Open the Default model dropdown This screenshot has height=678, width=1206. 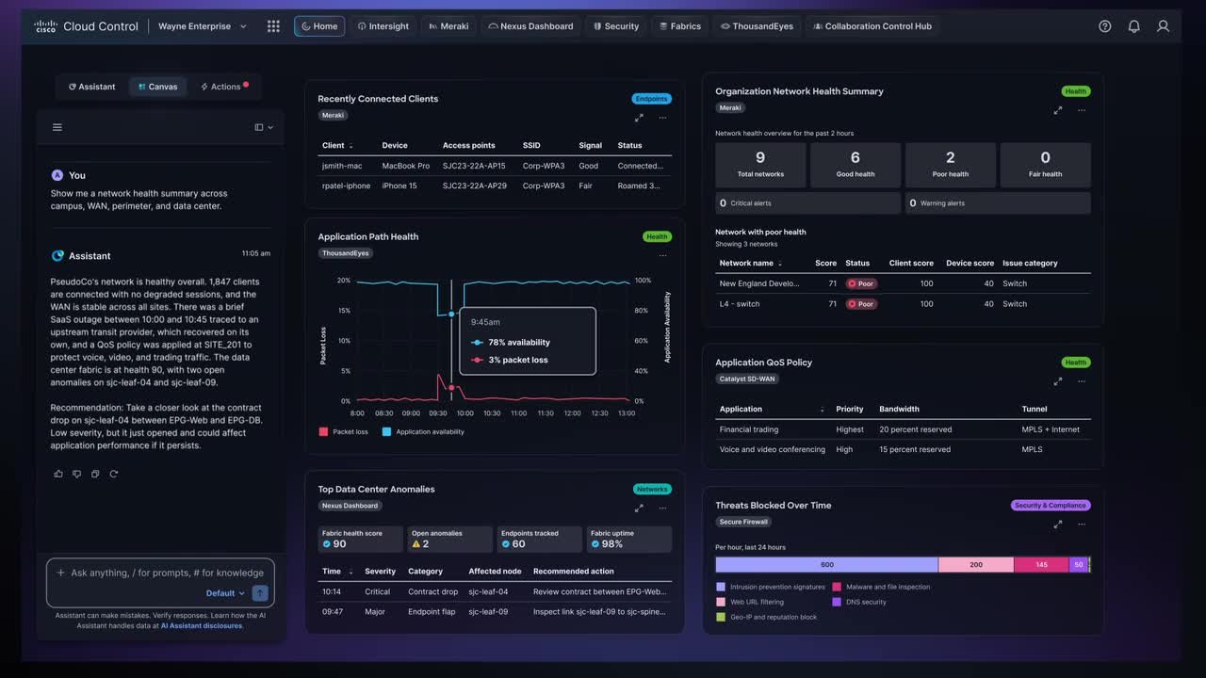225,593
